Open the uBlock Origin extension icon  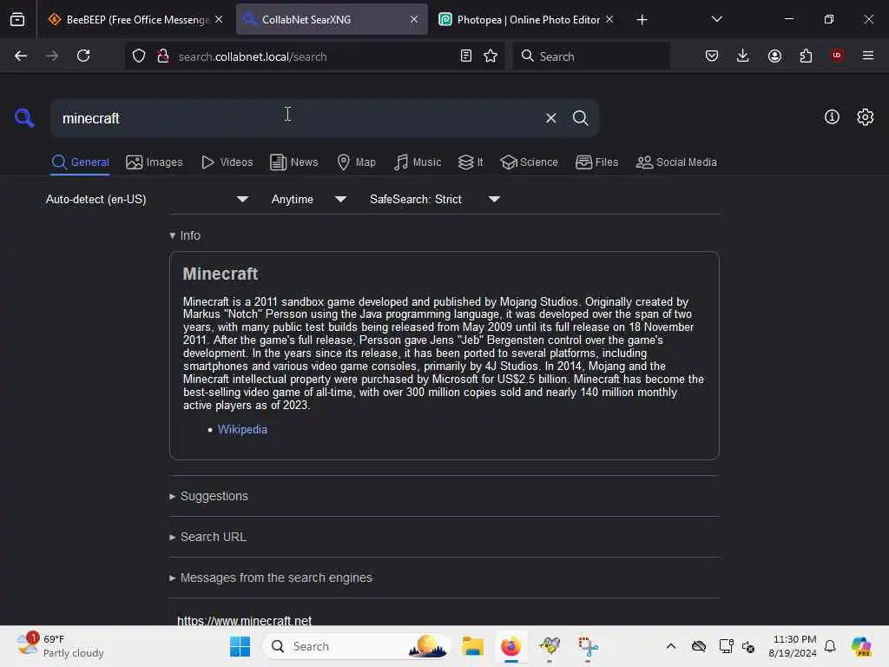[x=837, y=55]
